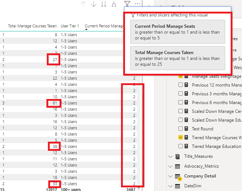This screenshot has height=191, width=242.
Task: Click the cell with value 61
Action: [55, 103]
